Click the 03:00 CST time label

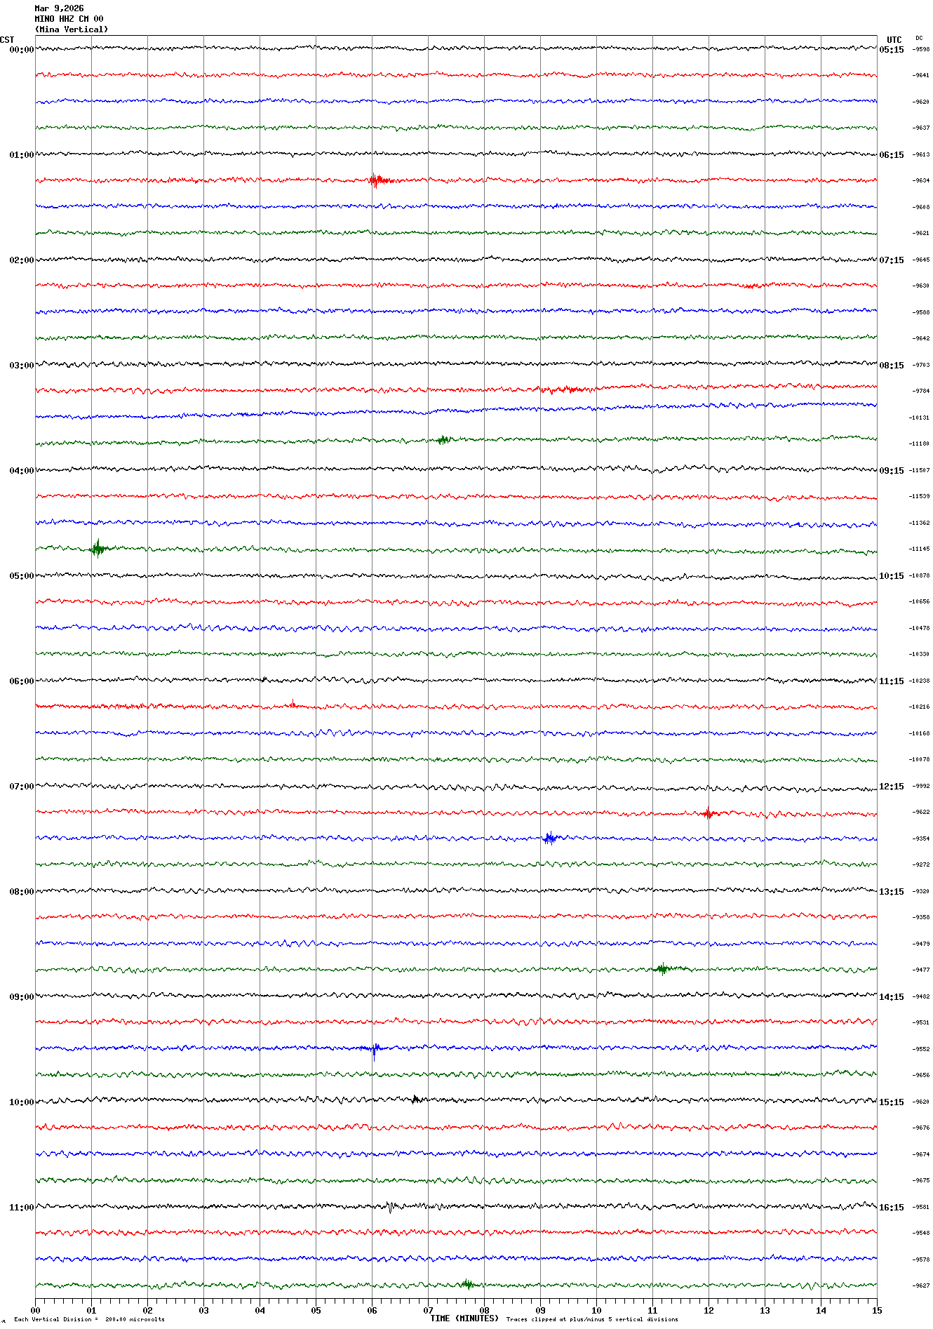21,366
